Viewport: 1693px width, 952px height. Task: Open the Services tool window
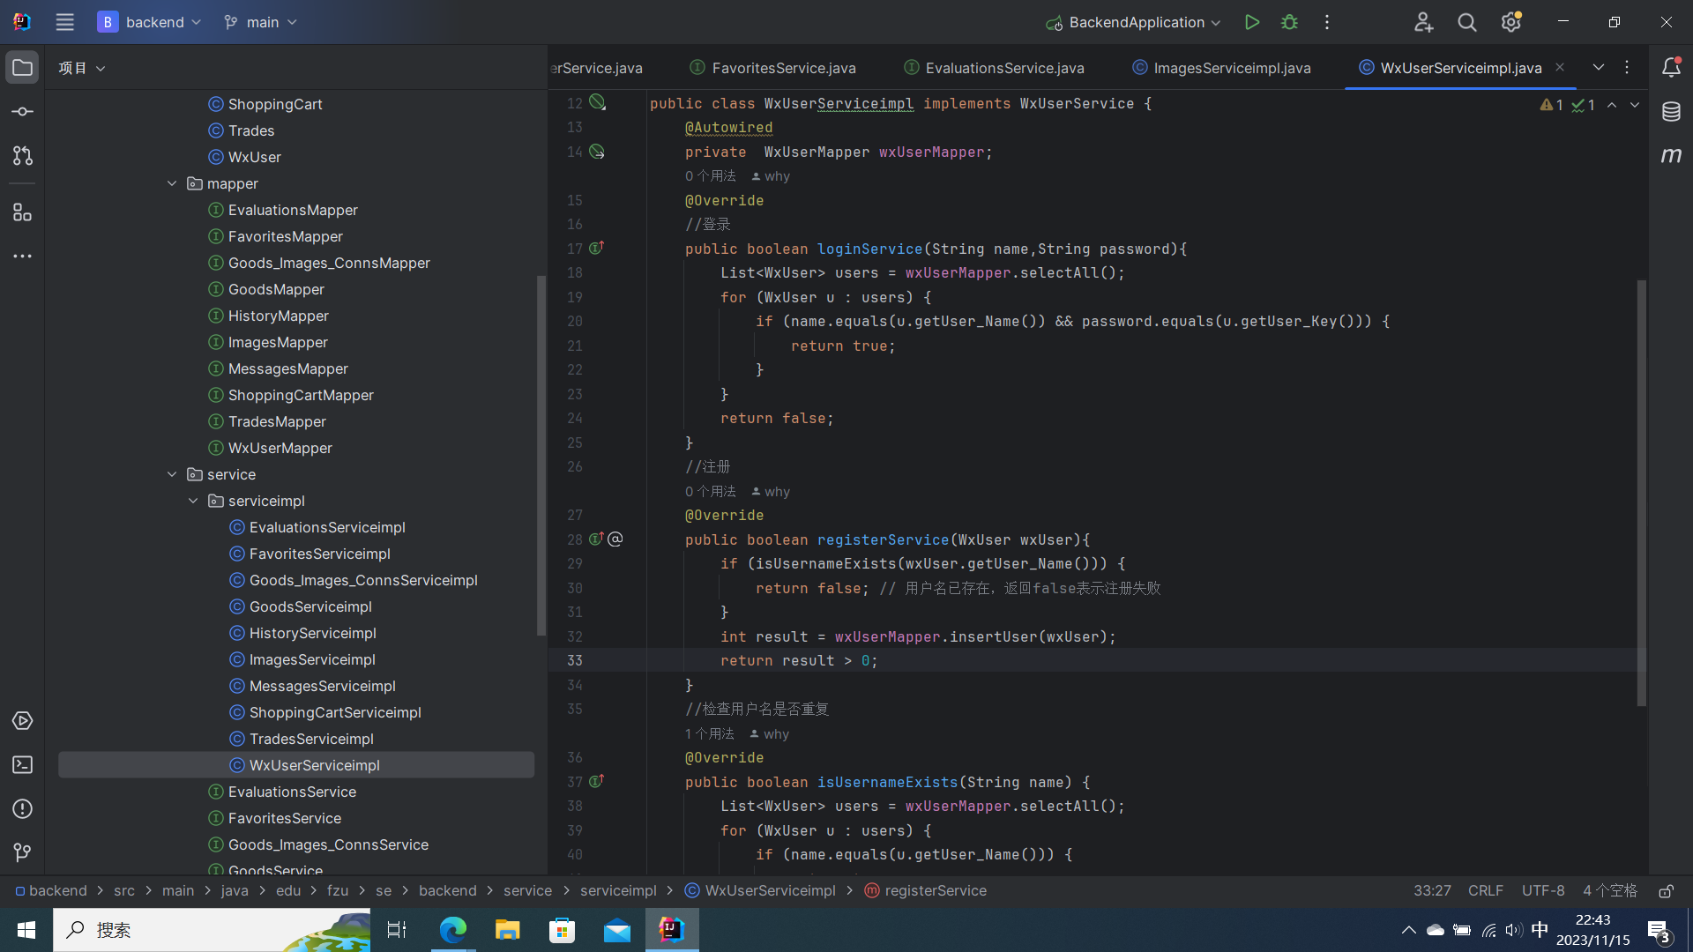point(22,721)
